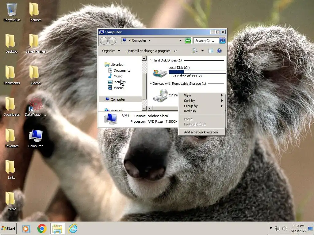
Task: Click the Show desktop button in tray
Action: [310, 228]
